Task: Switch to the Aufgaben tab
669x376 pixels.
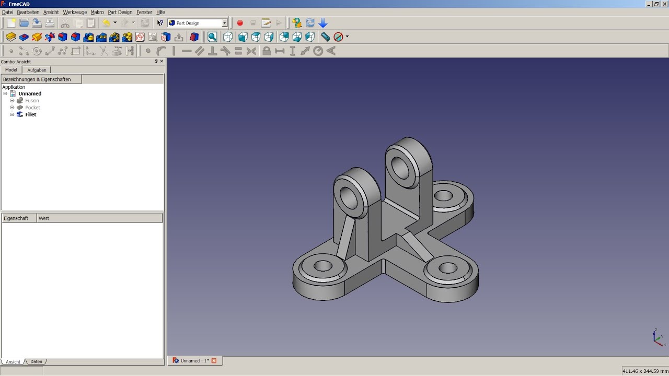Action: pyautogui.click(x=37, y=70)
